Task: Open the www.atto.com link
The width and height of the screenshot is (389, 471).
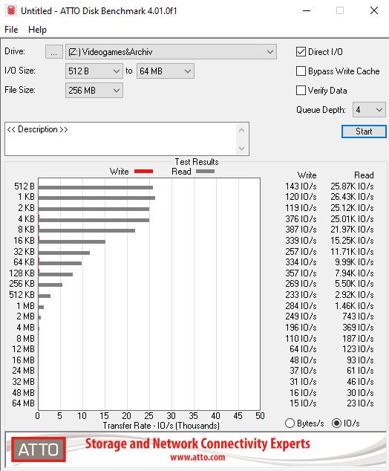Action: [x=197, y=458]
